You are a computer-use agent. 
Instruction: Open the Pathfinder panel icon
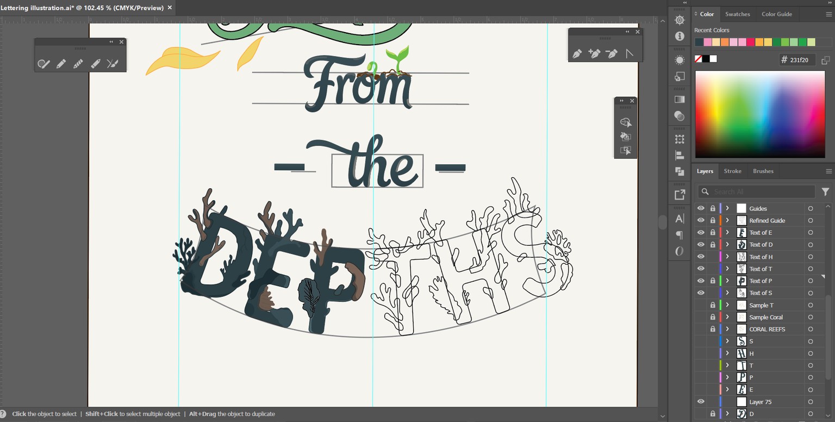click(x=680, y=171)
